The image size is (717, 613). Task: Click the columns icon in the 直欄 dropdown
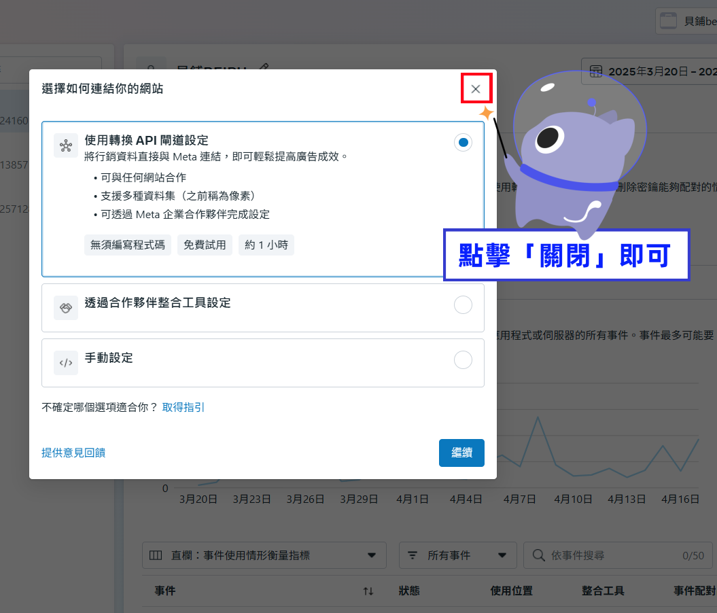coord(156,555)
